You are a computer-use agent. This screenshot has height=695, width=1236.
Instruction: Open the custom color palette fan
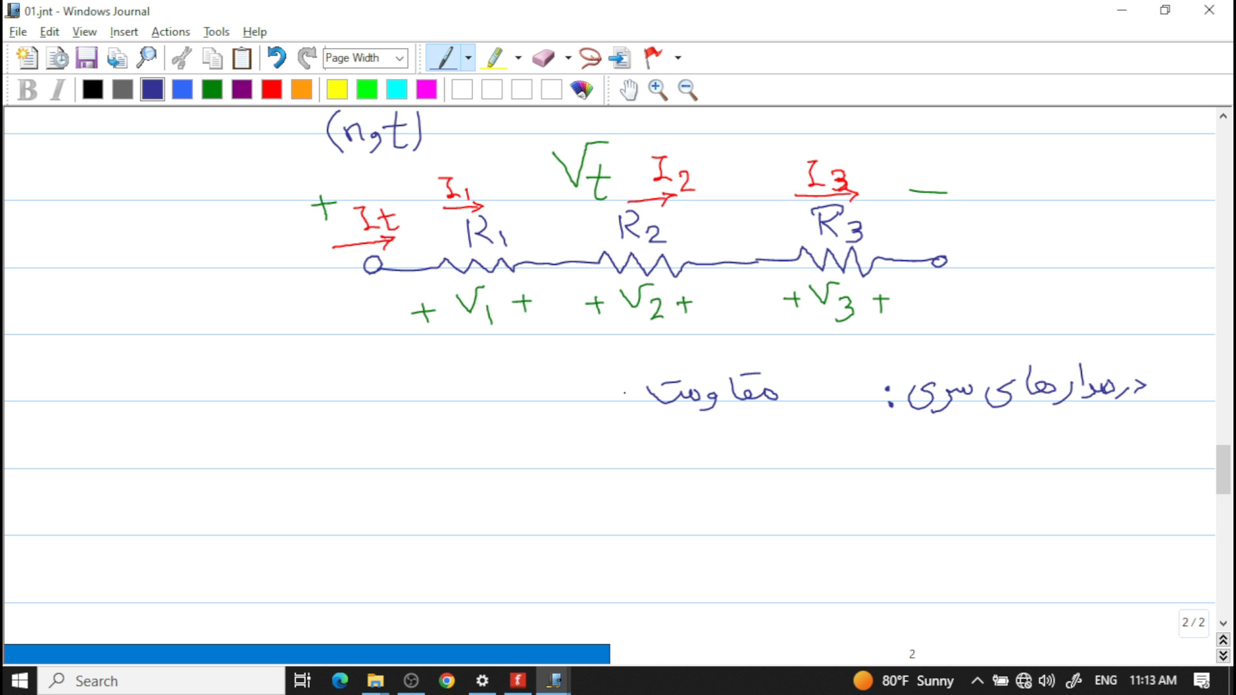click(x=581, y=89)
